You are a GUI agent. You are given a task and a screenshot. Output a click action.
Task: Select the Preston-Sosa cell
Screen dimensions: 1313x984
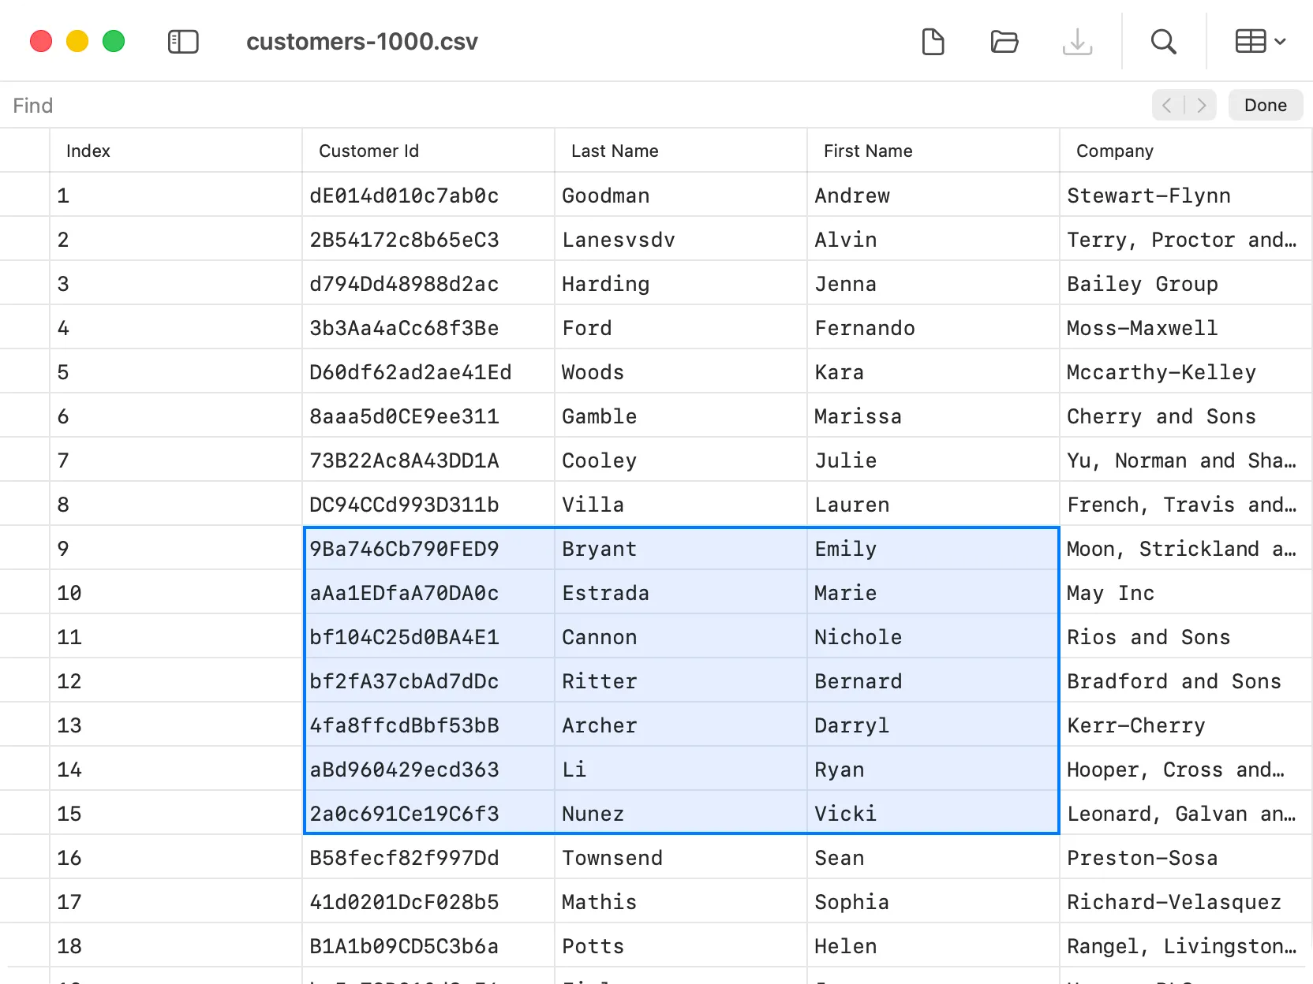pos(1186,857)
